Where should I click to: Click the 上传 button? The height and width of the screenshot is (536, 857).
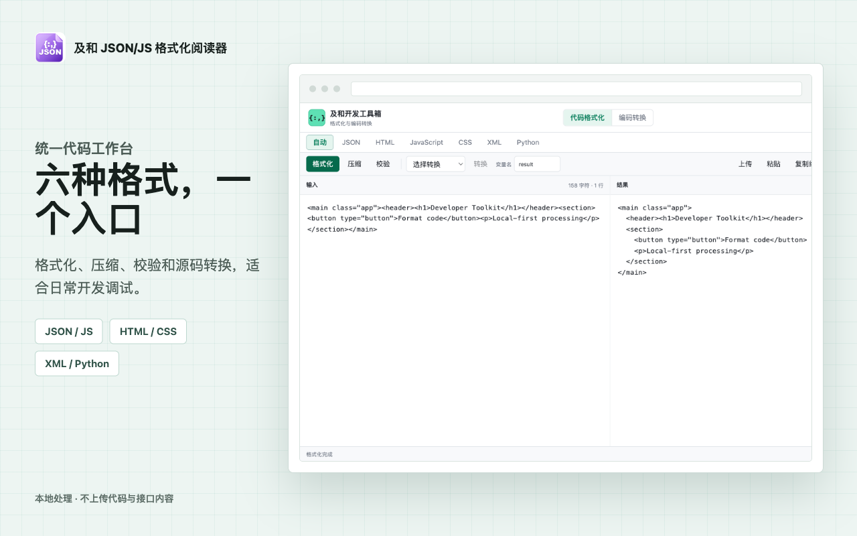click(745, 164)
